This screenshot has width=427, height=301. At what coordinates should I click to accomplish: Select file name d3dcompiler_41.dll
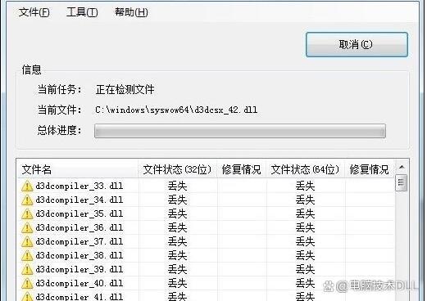79,297
